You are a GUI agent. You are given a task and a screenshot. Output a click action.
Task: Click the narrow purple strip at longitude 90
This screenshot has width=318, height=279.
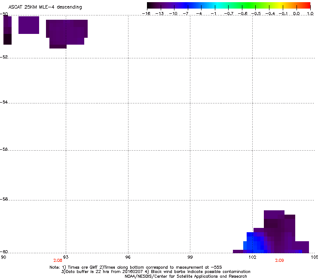(x=7, y=30)
